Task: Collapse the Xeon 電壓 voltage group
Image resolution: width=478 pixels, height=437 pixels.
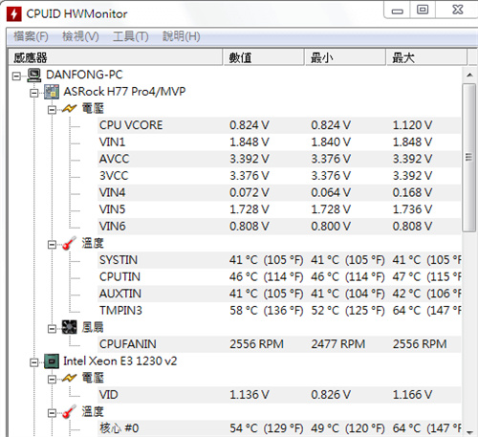Action: tap(52, 380)
